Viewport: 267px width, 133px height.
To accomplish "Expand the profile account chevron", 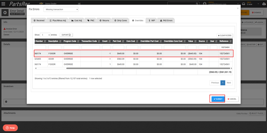I will [237, 4].
